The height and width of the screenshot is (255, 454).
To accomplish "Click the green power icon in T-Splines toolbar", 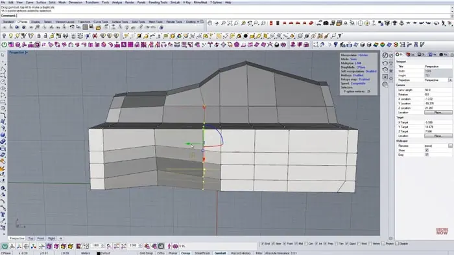I will pos(4,45).
